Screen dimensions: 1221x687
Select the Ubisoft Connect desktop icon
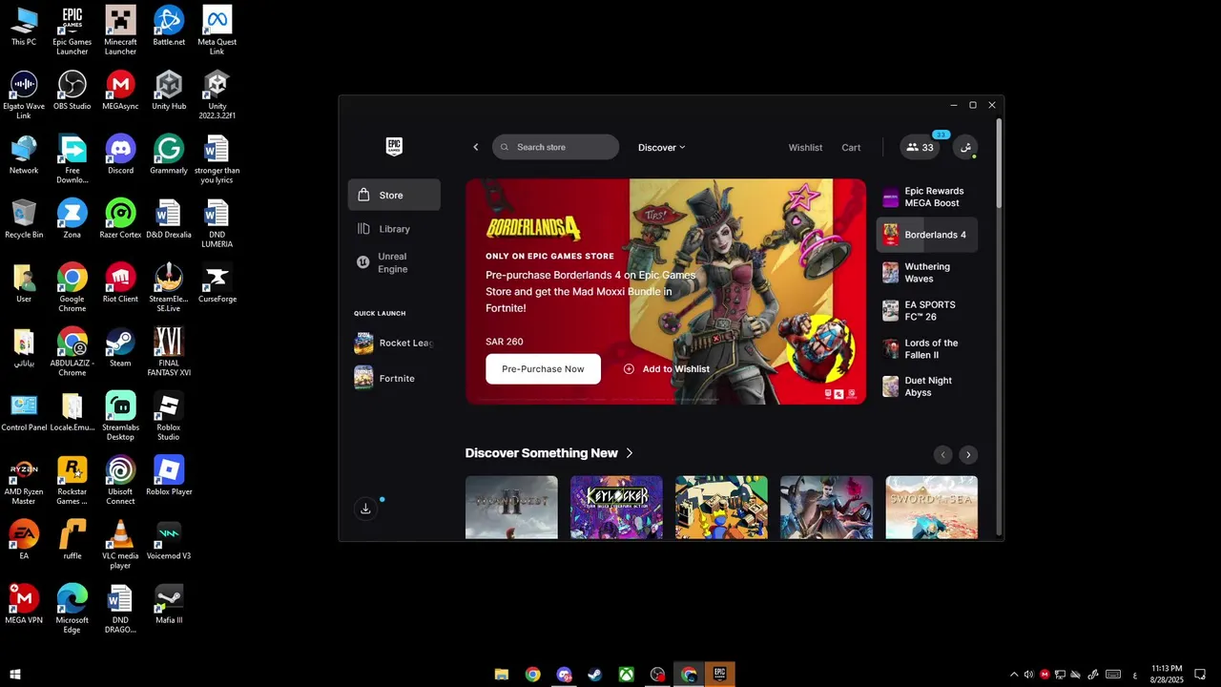coord(120,480)
